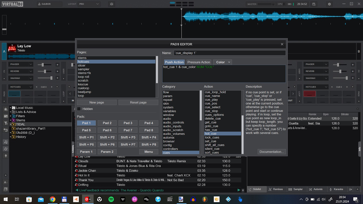
Task: Toggle video file type icon in sidebar
Action: 6,149
